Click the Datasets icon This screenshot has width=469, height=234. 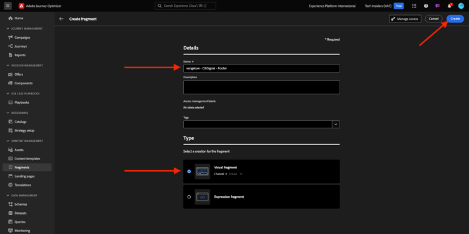11,213
